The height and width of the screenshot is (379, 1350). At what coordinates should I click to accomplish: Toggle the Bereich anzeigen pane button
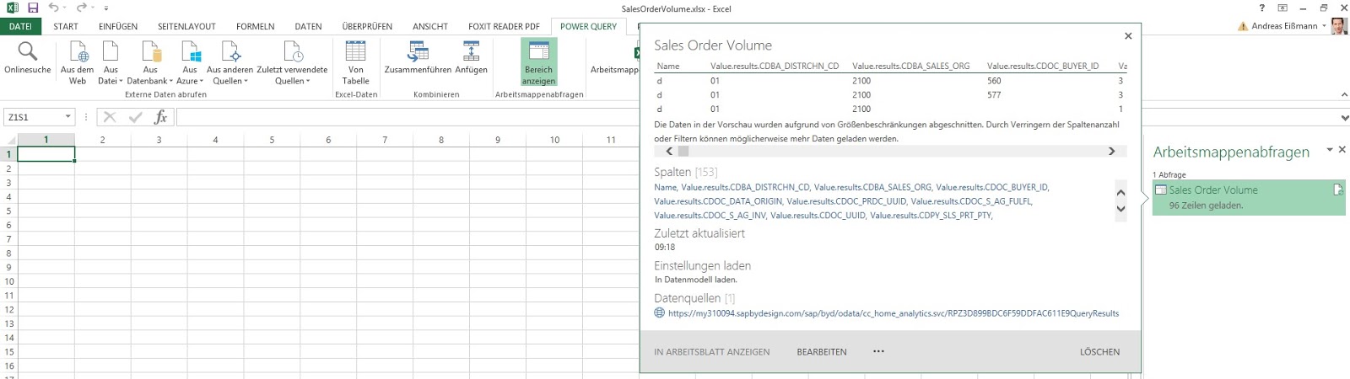click(538, 62)
